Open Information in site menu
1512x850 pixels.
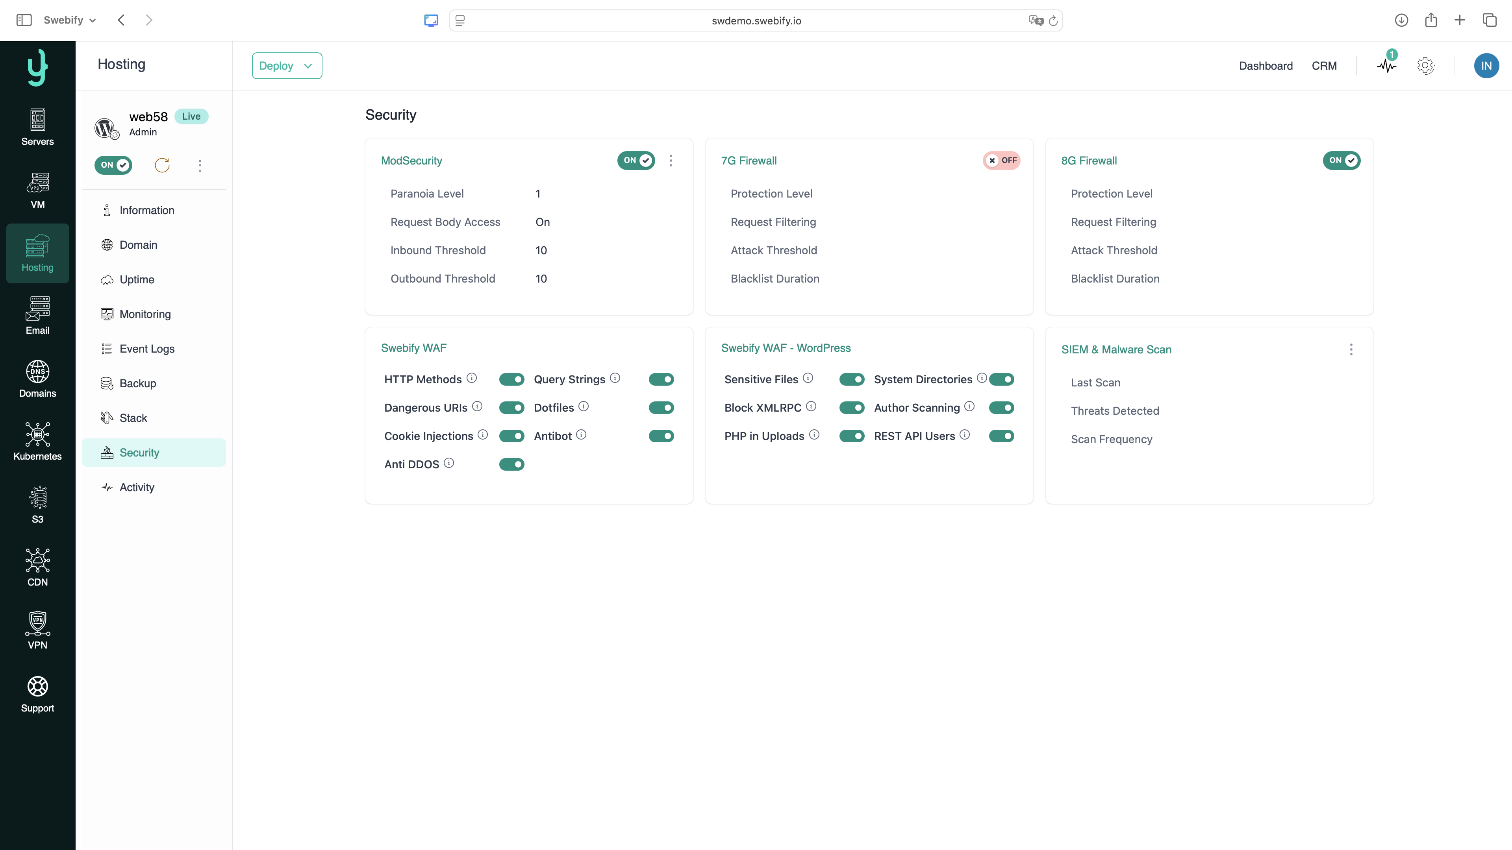154,210
